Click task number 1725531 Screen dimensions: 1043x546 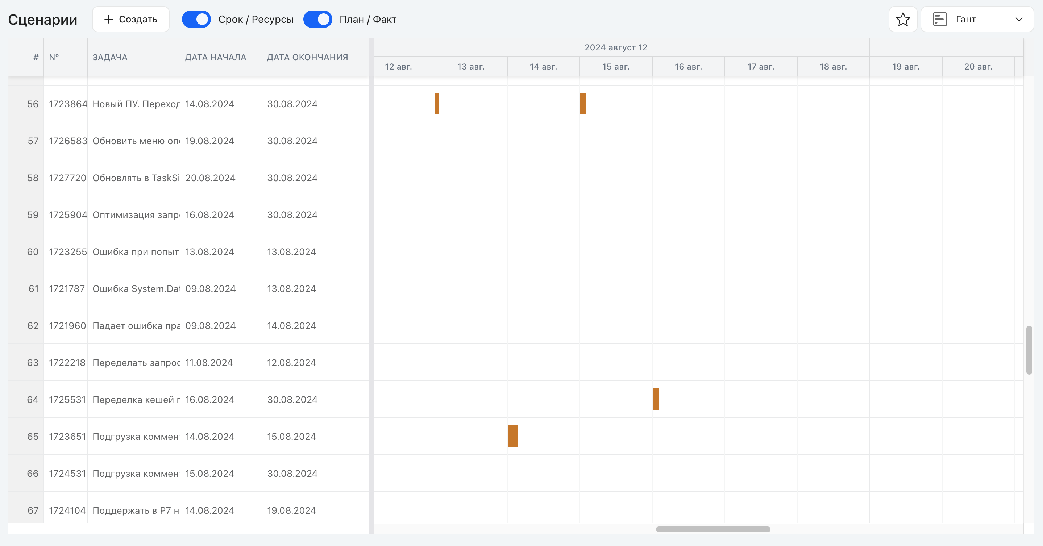[x=68, y=400]
